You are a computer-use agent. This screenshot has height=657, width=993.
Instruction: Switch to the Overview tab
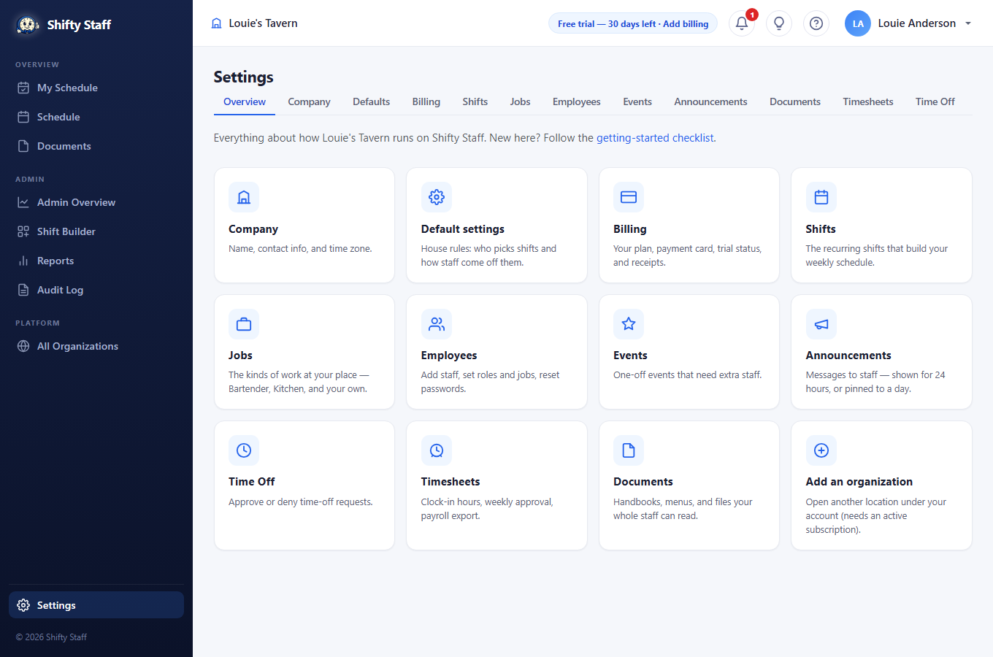245,101
